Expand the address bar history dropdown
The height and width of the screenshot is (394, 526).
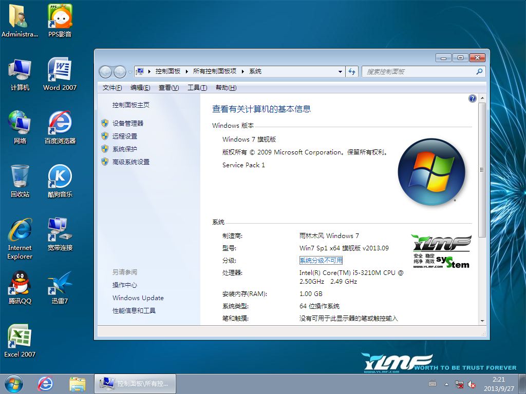click(340, 72)
